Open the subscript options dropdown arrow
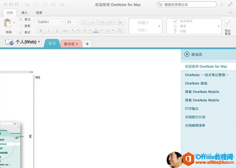This screenshot has height=168, width=236. tap(78, 30)
